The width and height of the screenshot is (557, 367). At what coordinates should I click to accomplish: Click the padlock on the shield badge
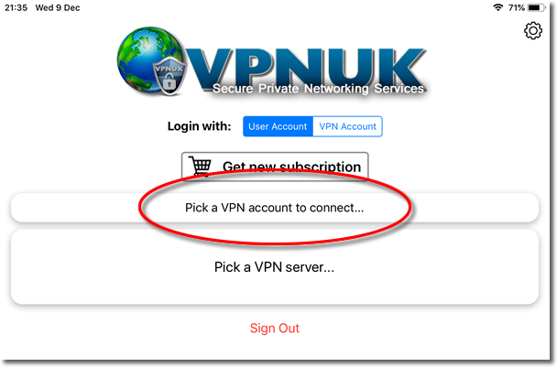tap(169, 82)
